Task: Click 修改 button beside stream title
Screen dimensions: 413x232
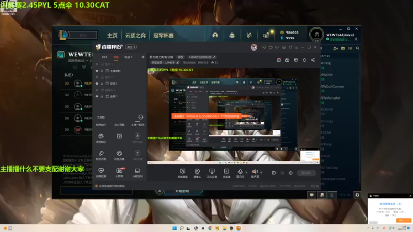Action: (x=180, y=57)
